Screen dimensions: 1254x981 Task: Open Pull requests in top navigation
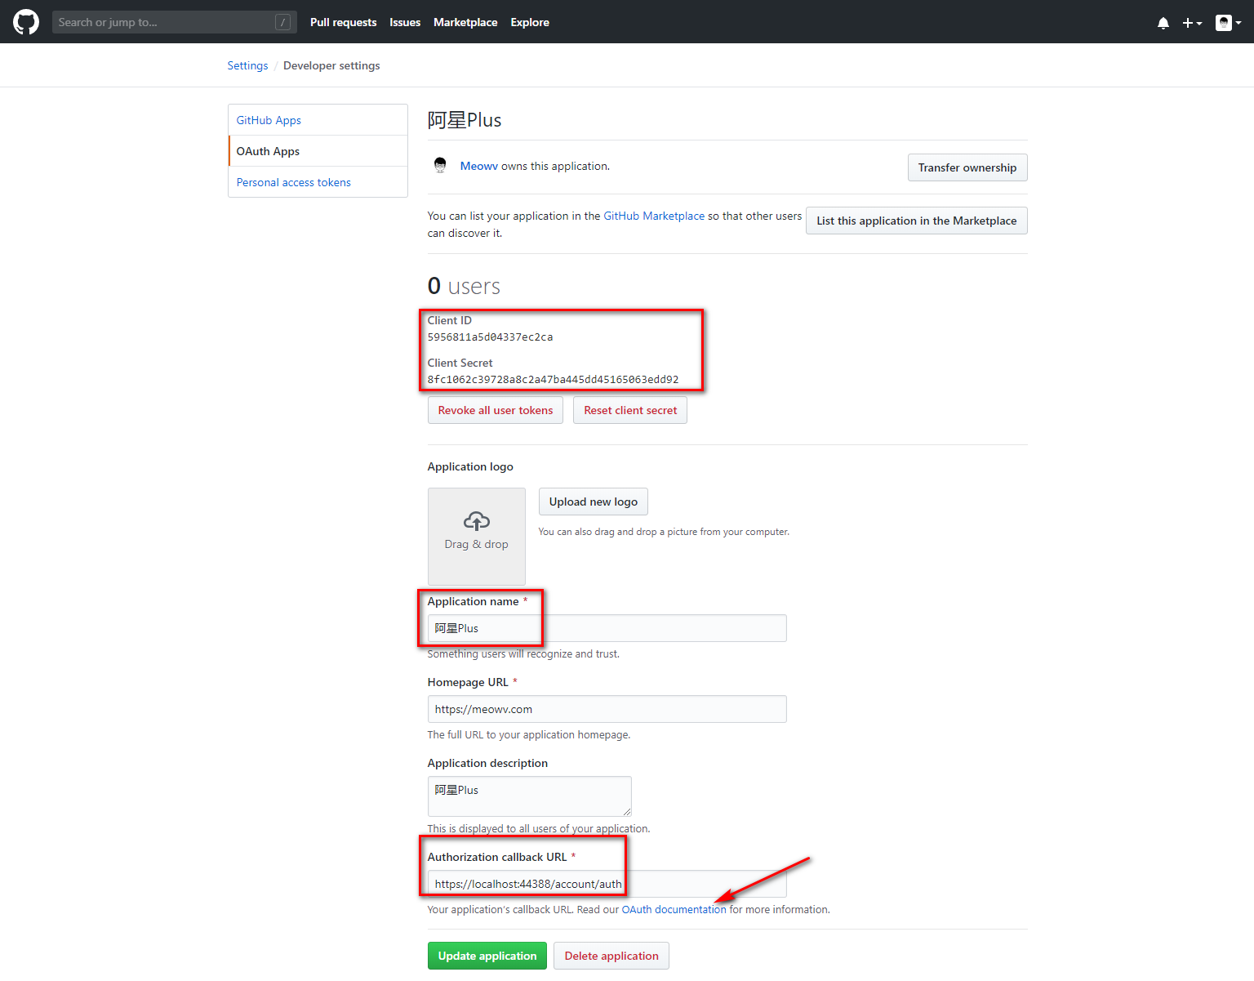point(343,22)
